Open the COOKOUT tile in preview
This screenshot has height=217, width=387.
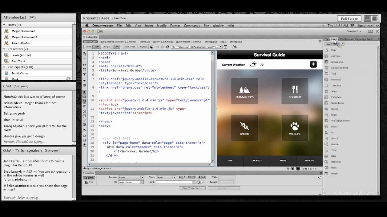[x=295, y=91]
